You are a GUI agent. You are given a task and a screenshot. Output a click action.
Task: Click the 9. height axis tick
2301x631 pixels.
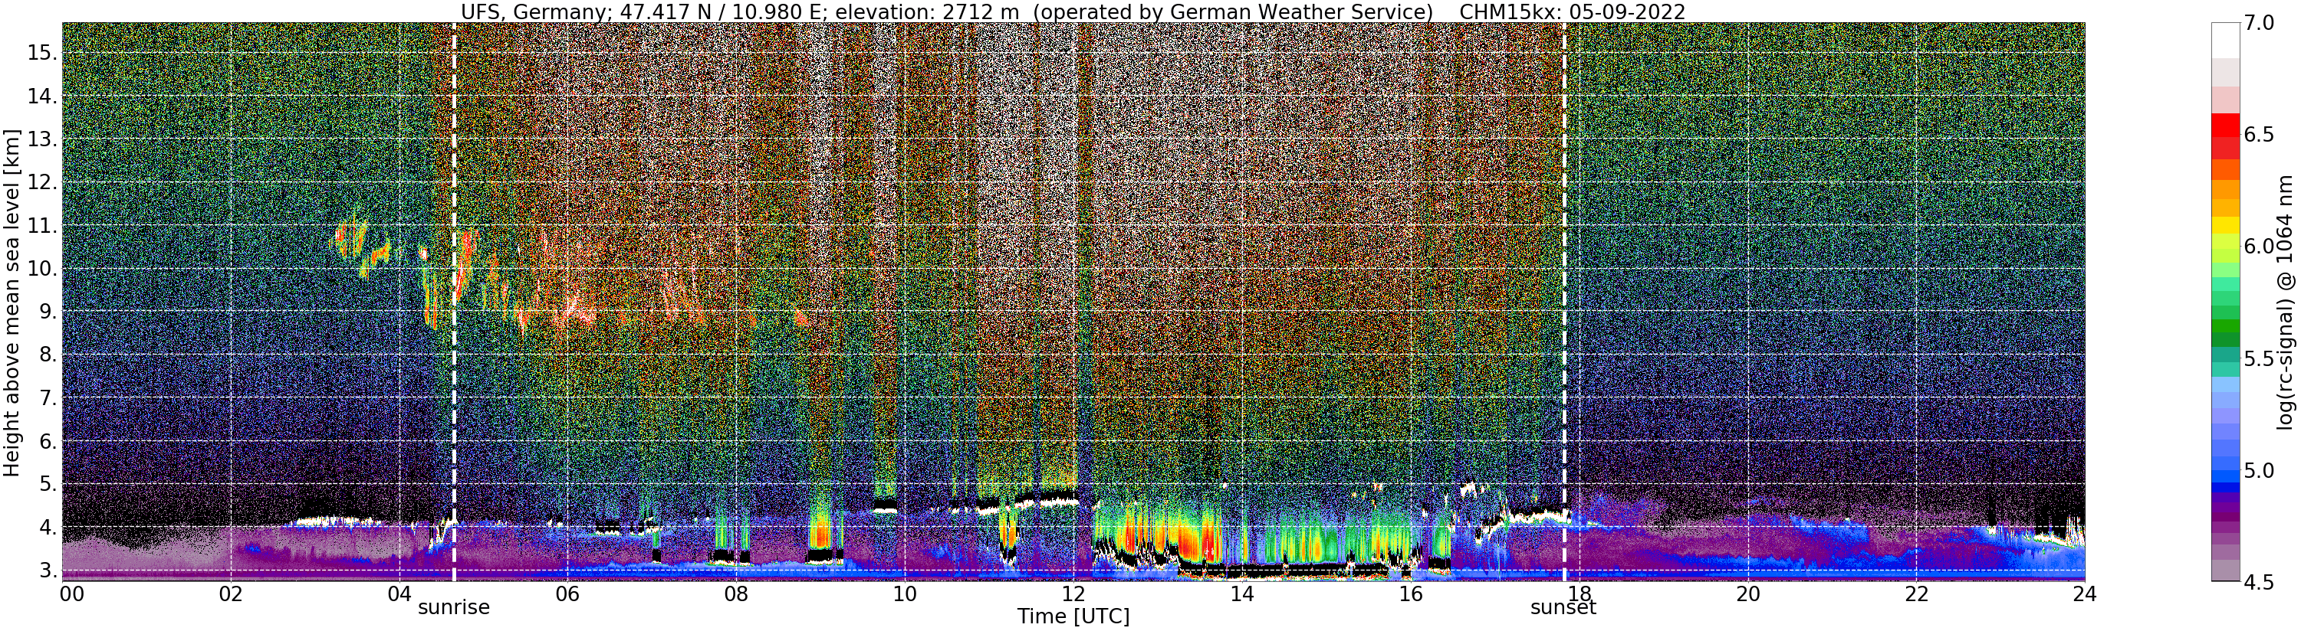click(x=48, y=312)
